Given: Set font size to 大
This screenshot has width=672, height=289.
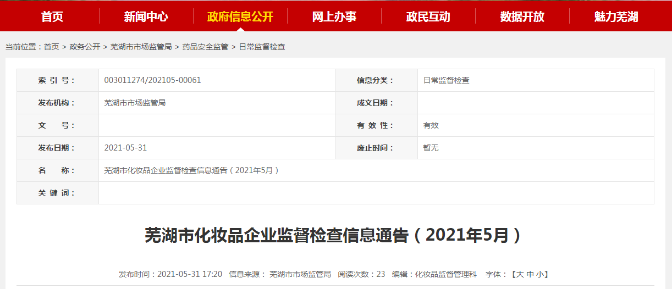Looking at the screenshot, I should [x=520, y=274].
